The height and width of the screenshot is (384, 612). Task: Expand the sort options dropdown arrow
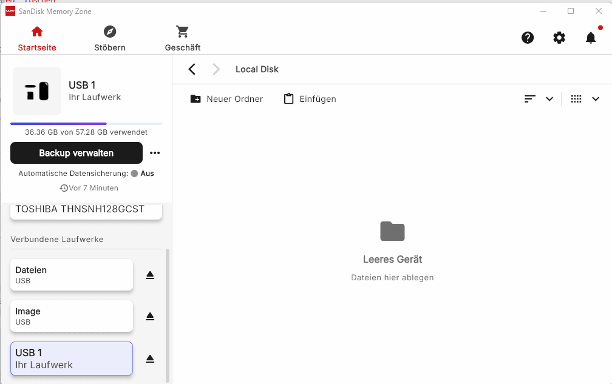click(x=549, y=99)
